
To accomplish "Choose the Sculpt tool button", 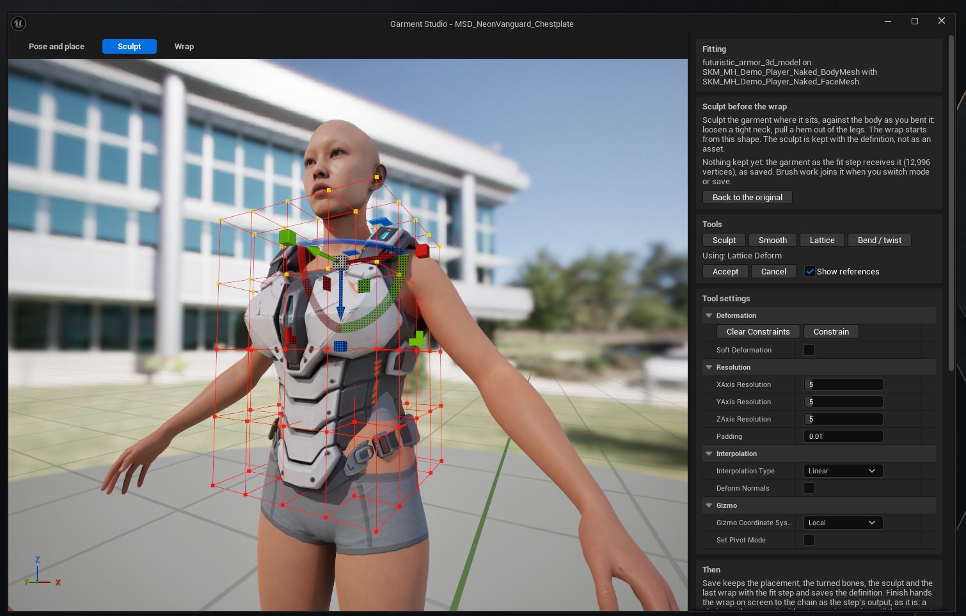I will (x=724, y=240).
